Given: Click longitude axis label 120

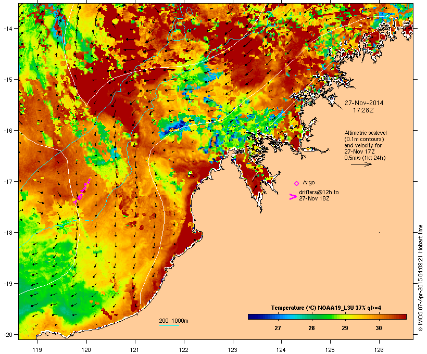Looking at the screenshot, I should point(86,350).
